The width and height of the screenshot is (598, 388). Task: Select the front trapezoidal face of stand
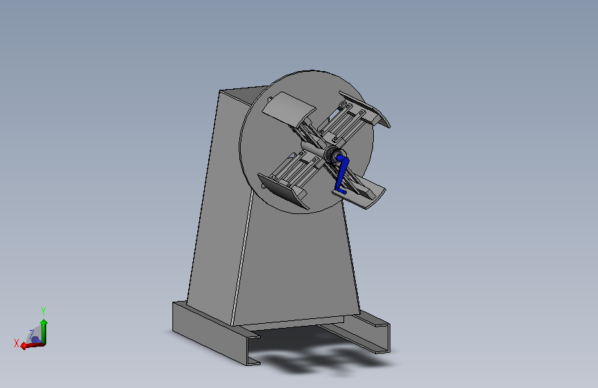click(x=297, y=264)
